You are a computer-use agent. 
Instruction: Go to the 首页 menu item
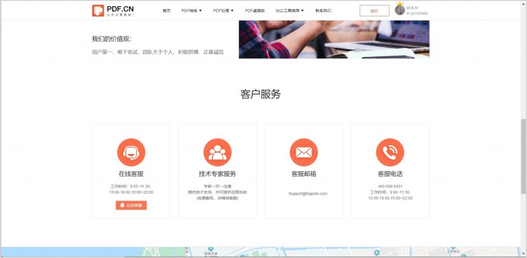point(166,11)
